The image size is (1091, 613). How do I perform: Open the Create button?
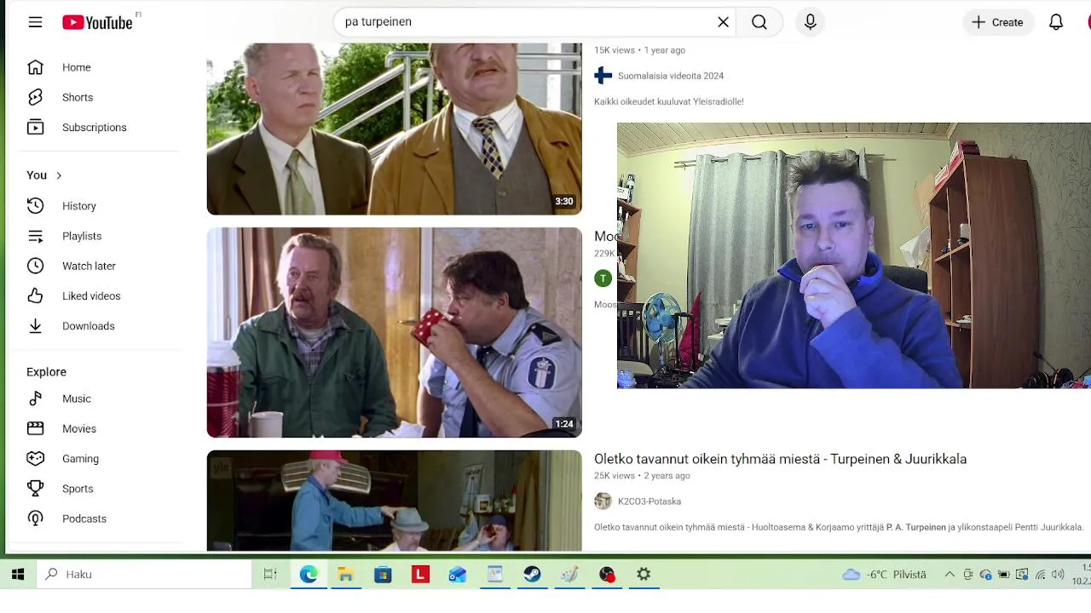point(997,22)
